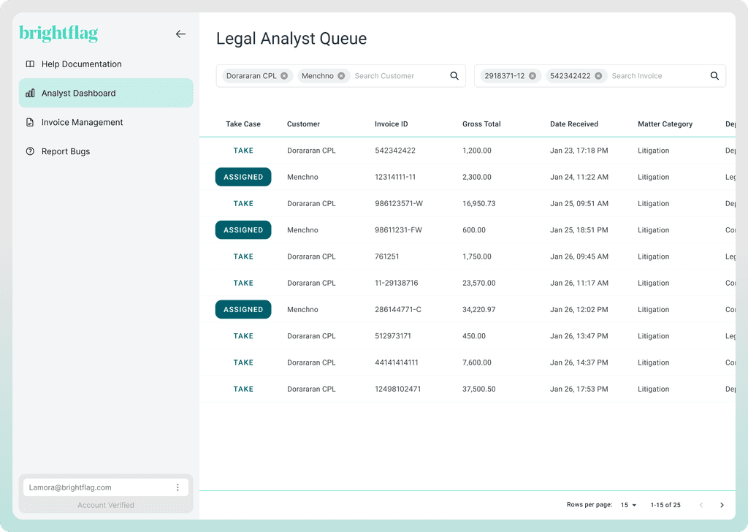This screenshot has height=532, width=748.
Task: Click the Invoice Management document icon
Action: (x=30, y=122)
